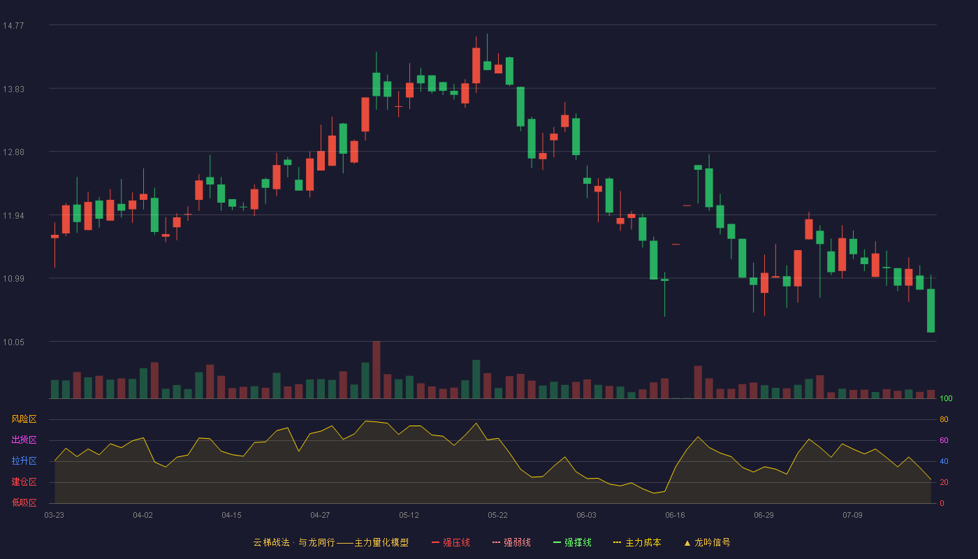
Task: Click the 04-15 date label
Action: click(x=231, y=515)
